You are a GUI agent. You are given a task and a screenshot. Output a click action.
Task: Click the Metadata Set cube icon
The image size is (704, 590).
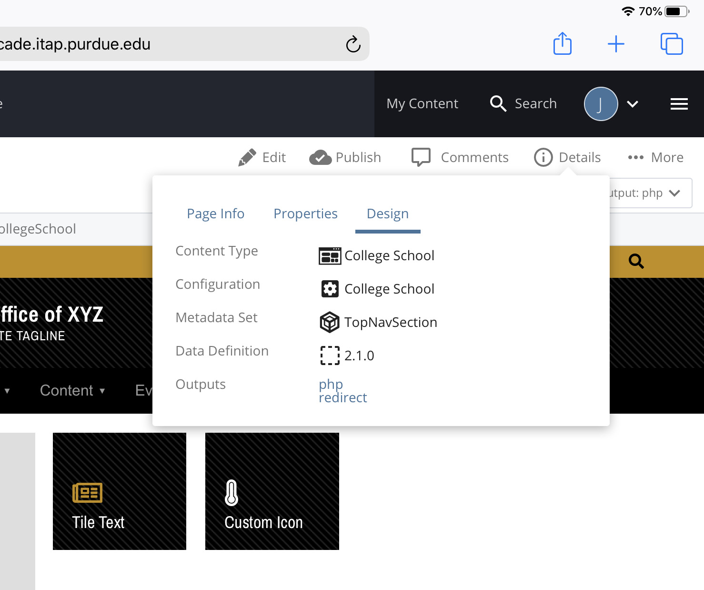pyautogui.click(x=330, y=322)
